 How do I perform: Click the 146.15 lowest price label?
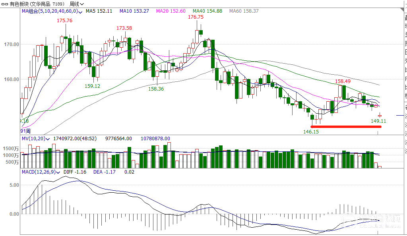point(311,132)
